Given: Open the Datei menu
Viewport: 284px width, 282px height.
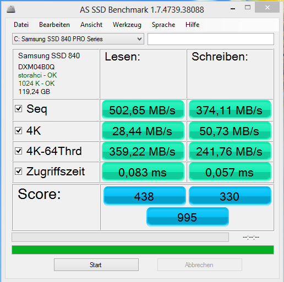Looking at the screenshot, I should coord(21,25).
